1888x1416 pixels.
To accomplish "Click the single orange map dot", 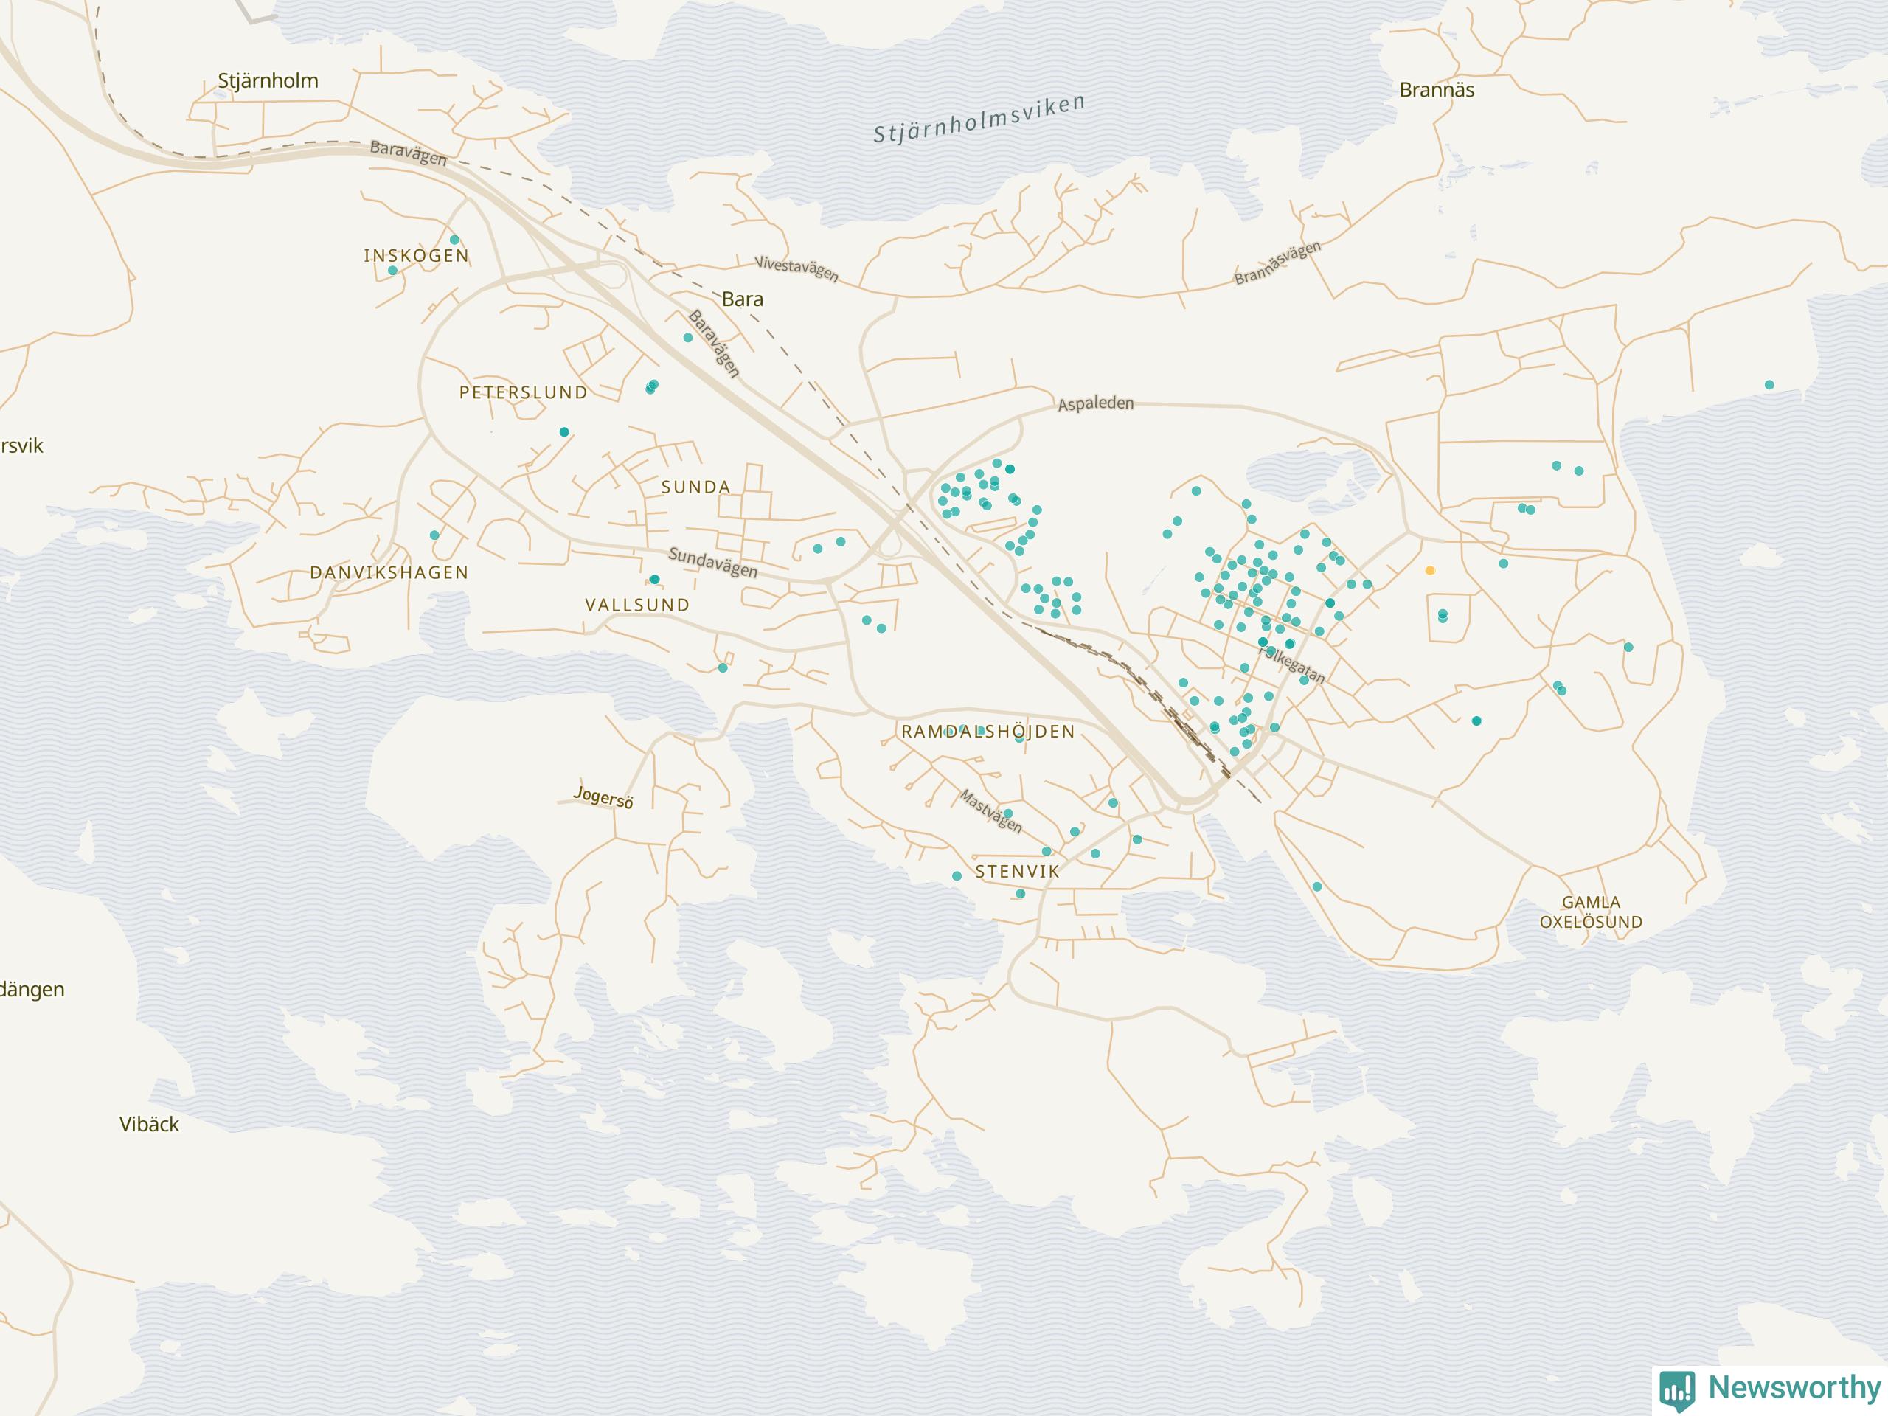I will click(x=1431, y=570).
